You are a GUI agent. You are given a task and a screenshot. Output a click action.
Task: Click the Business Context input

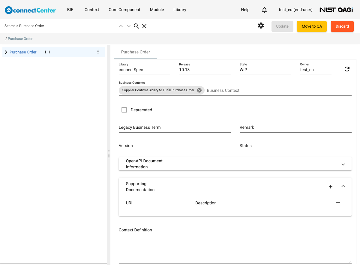(x=279, y=90)
